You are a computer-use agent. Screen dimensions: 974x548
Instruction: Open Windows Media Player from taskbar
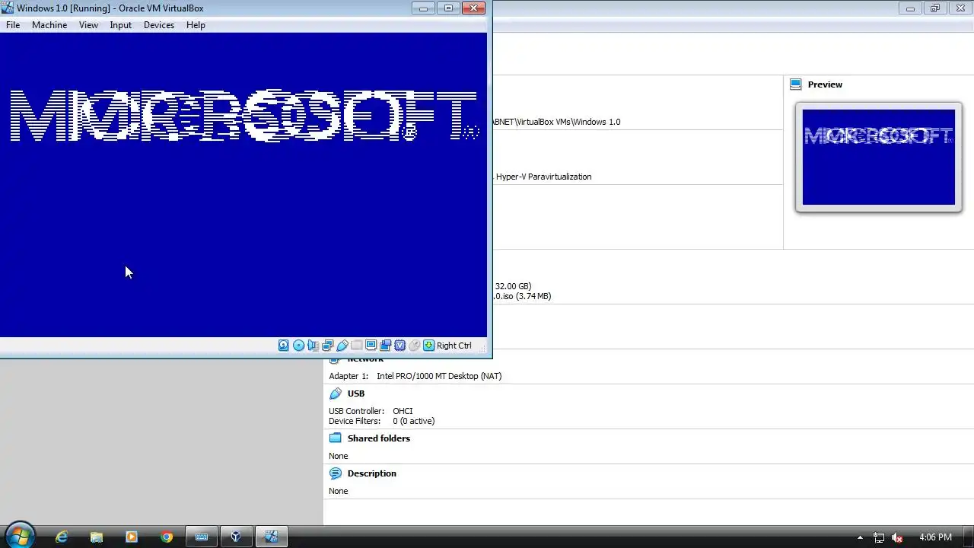pos(132,537)
